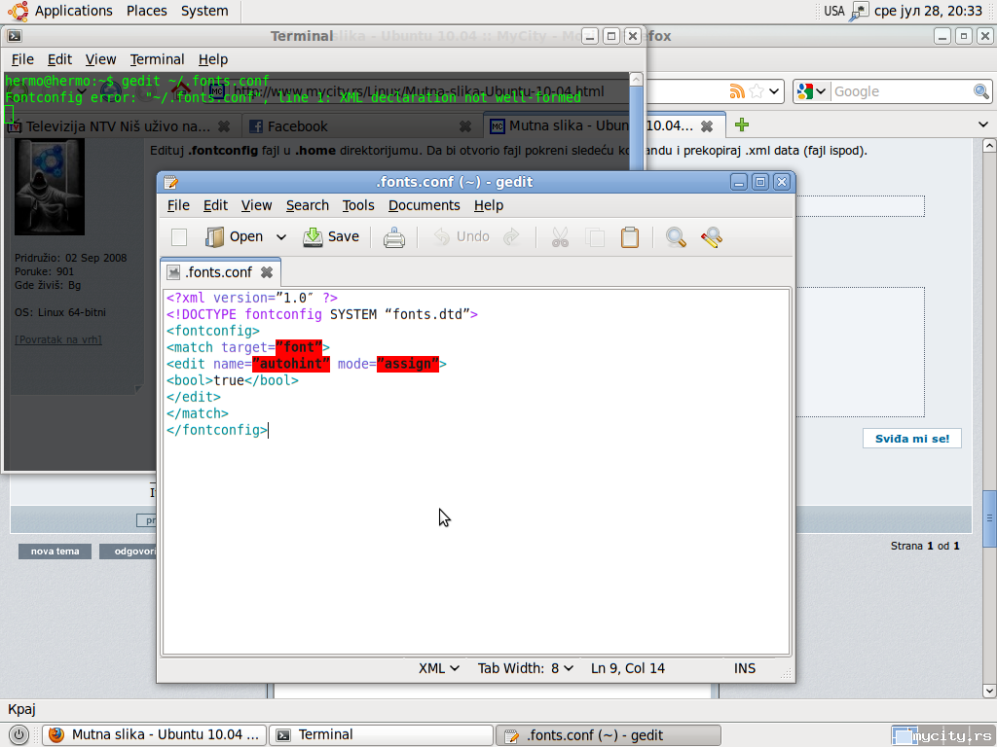This screenshot has width=997, height=747.
Task: Open Terminal window Help menu
Action: click(x=213, y=59)
